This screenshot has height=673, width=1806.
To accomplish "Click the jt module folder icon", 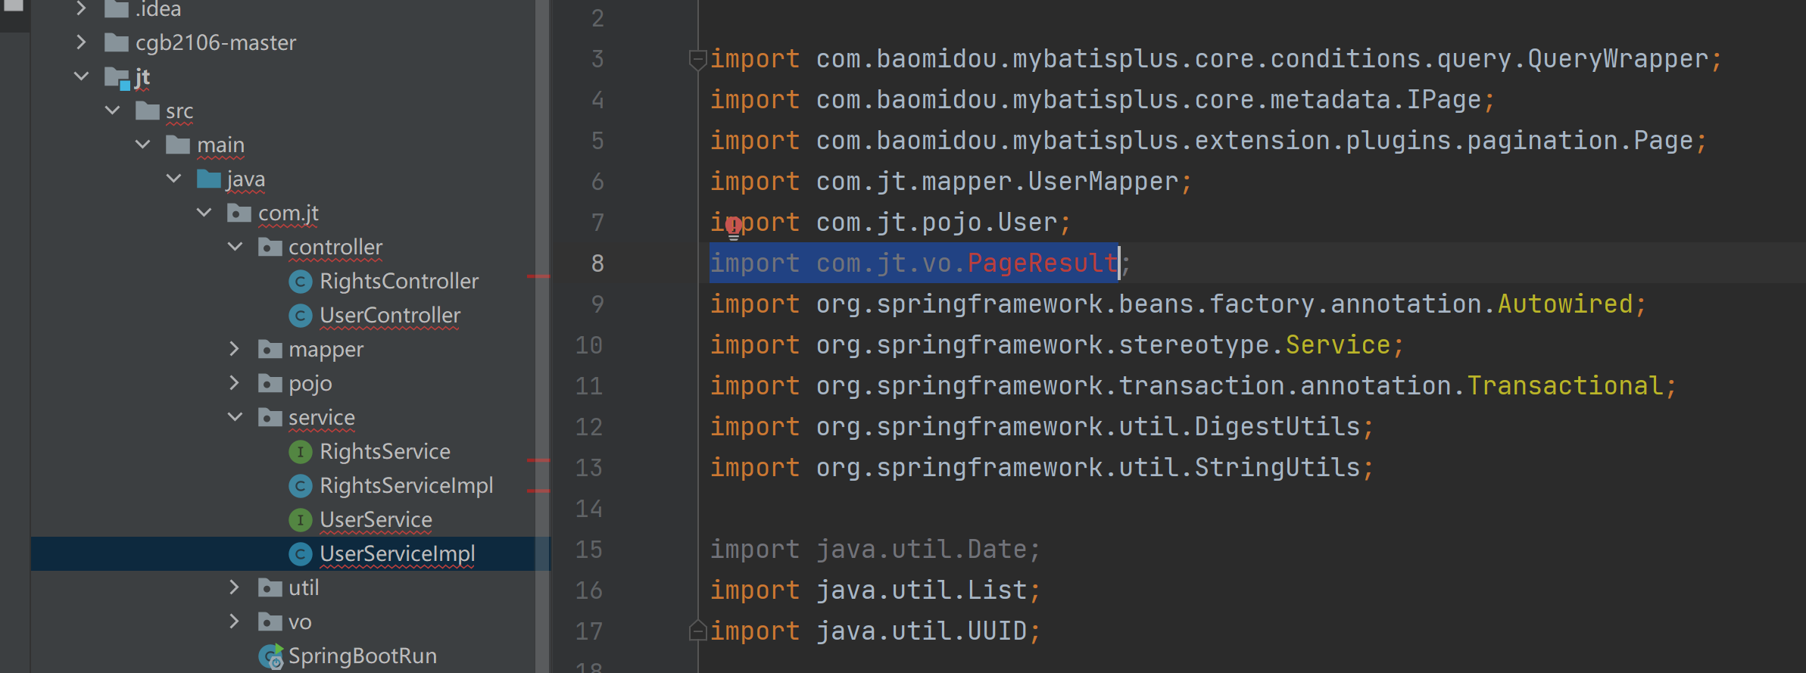I will (117, 77).
